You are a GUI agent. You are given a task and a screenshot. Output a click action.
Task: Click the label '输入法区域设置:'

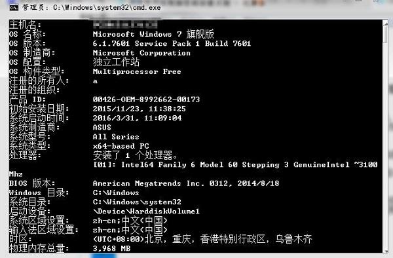click(44, 230)
